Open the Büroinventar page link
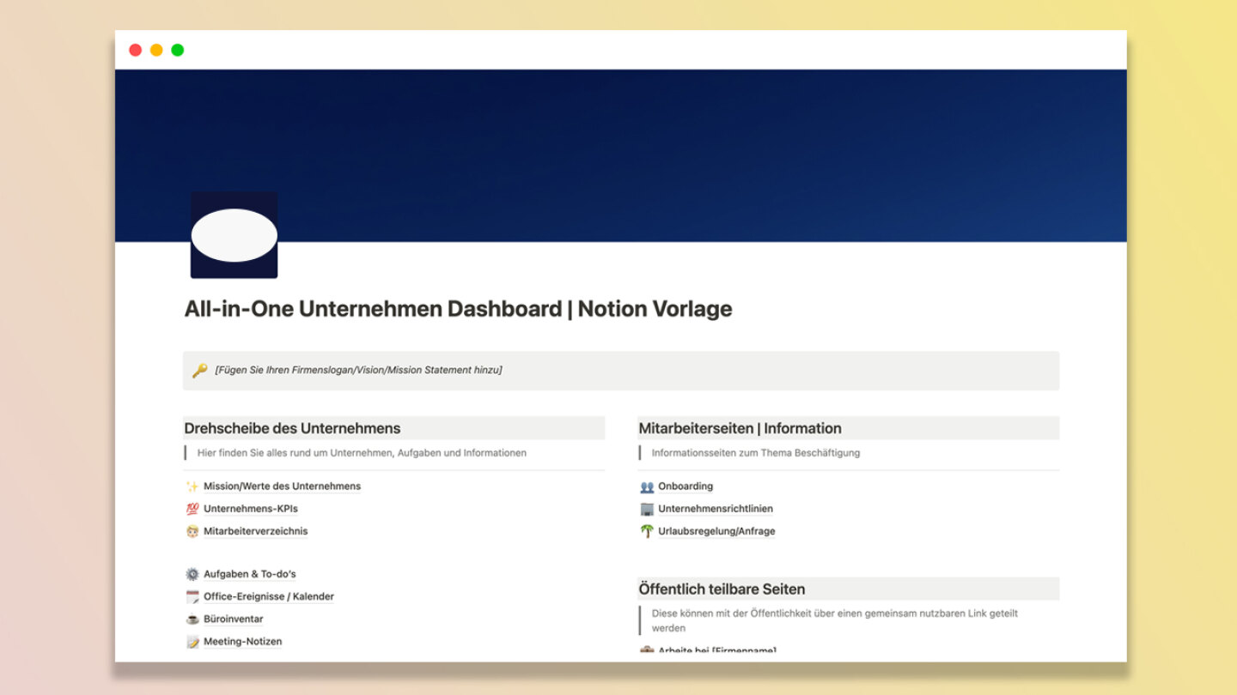Image resolution: width=1237 pixels, height=695 pixels. (233, 619)
